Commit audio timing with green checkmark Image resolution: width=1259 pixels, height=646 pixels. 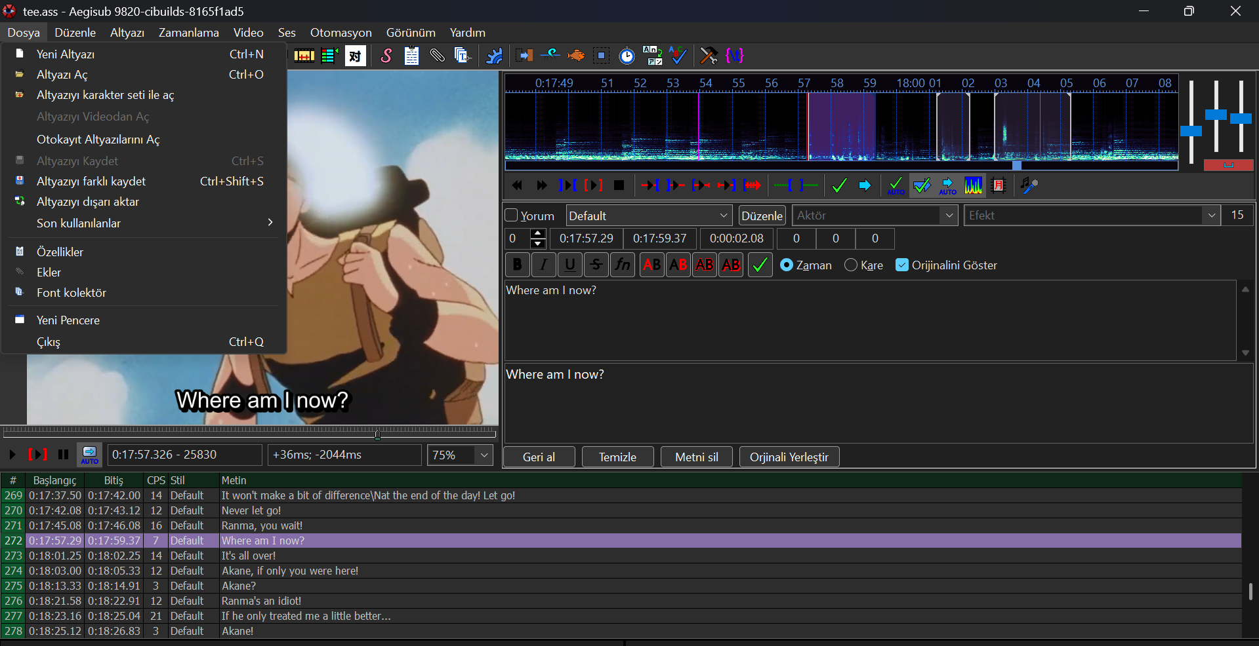coord(839,185)
